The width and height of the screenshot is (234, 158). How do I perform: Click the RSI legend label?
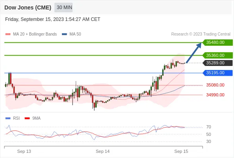(16, 118)
